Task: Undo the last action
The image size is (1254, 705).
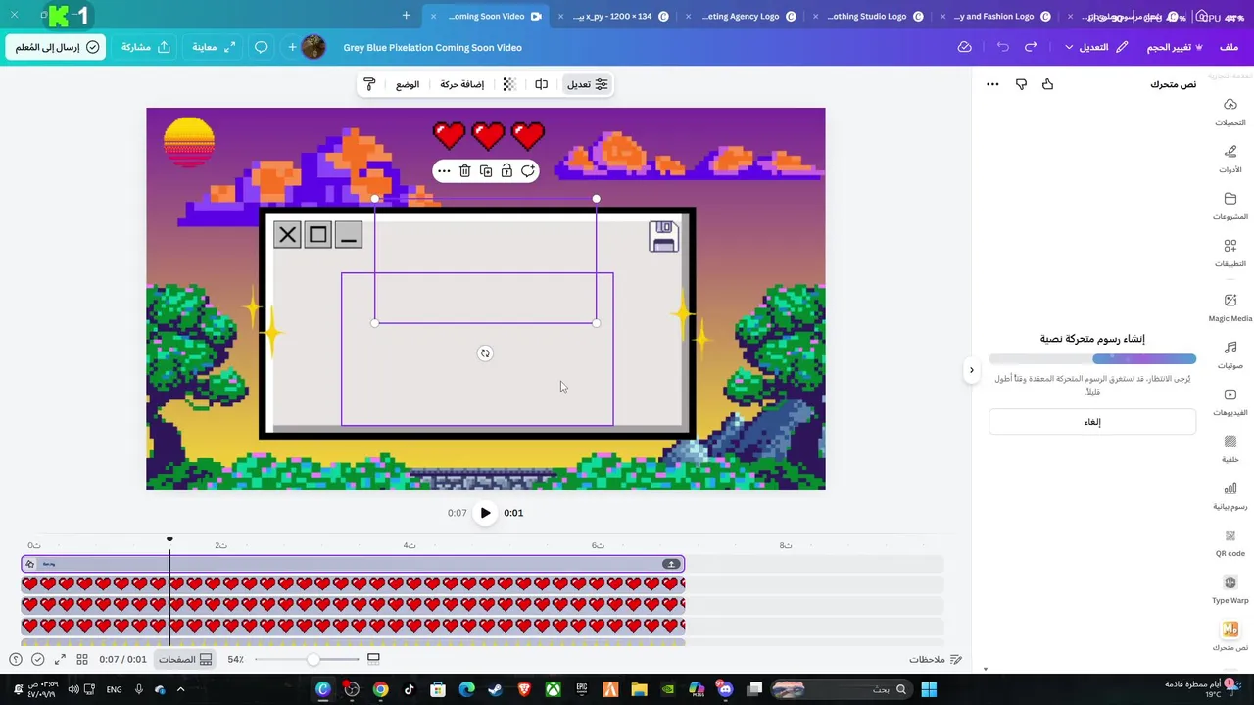Action: coord(1002,47)
